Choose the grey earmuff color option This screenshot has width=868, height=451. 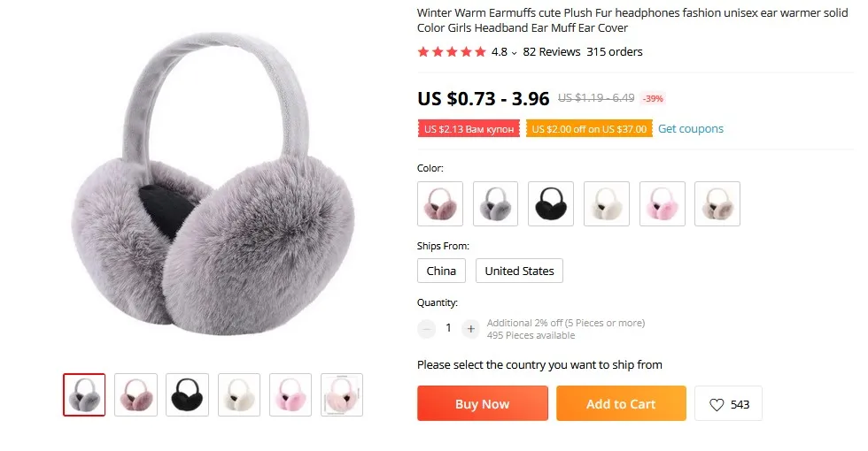(495, 203)
